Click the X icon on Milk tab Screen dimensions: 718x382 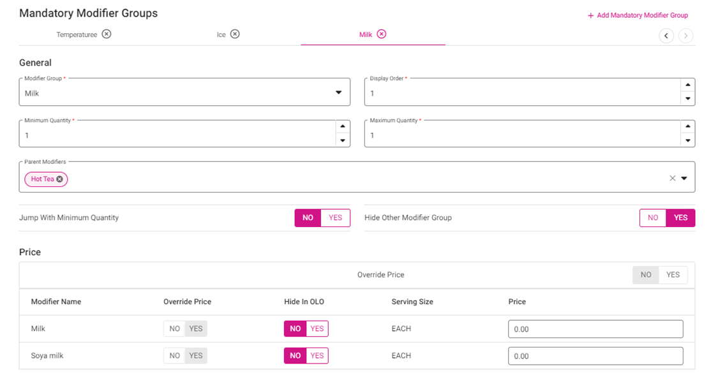point(382,34)
